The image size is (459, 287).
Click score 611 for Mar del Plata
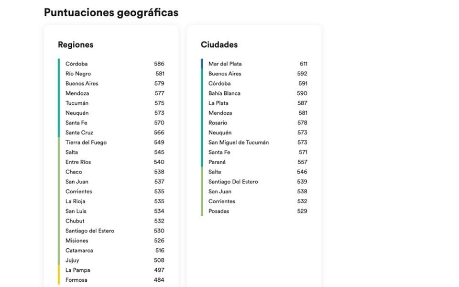[304, 64]
